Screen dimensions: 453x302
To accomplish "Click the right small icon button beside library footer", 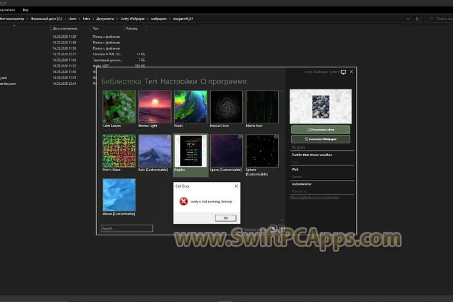I will click(281, 228).
